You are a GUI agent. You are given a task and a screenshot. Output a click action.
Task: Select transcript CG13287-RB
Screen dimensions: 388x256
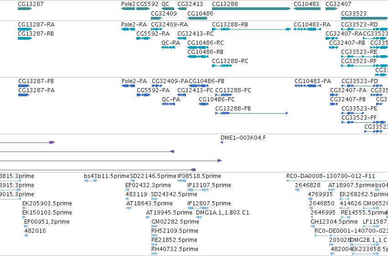click(36, 34)
